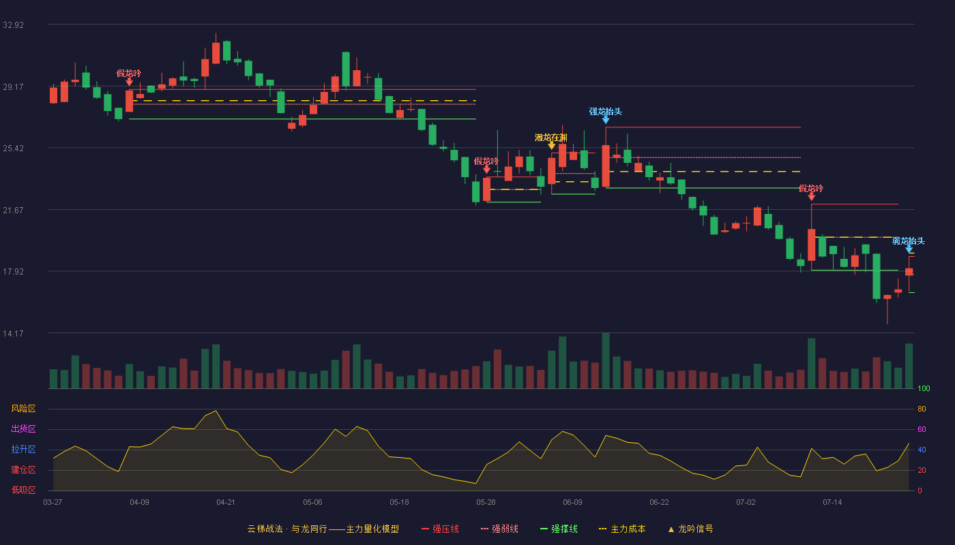Toggle the 强弱线 legend entry

click(x=499, y=529)
